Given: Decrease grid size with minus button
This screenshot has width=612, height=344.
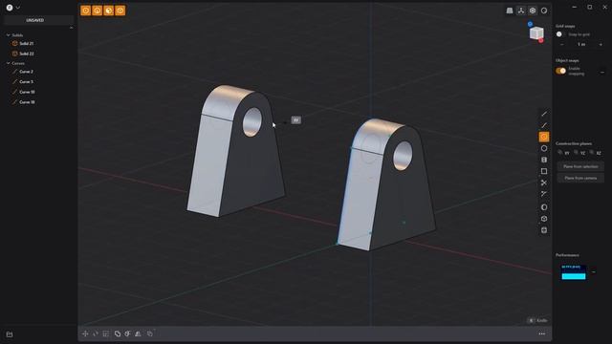Looking at the screenshot, I should (x=562, y=45).
